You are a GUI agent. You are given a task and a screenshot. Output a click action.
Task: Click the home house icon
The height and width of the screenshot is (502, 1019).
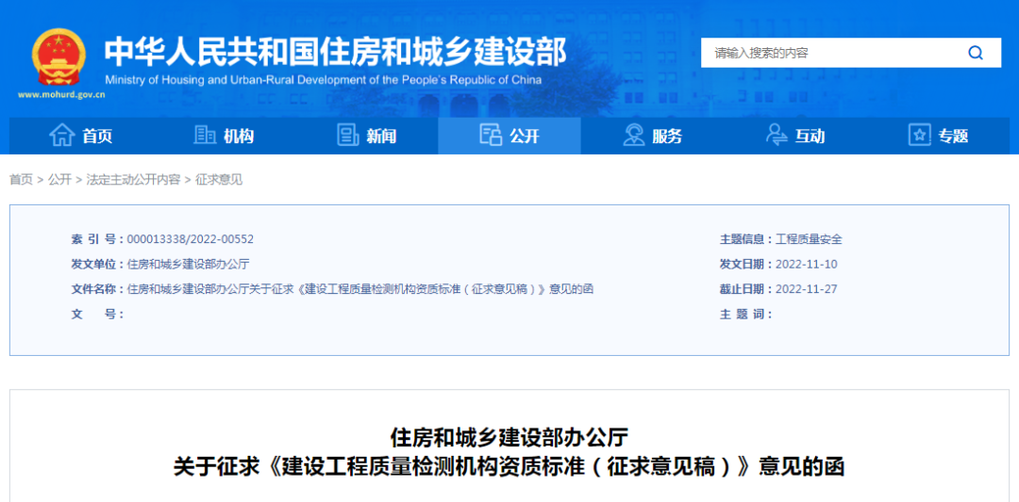[x=62, y=136]
